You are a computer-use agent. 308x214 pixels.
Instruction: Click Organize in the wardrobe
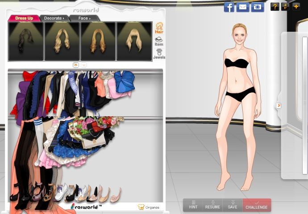point(149,207)
